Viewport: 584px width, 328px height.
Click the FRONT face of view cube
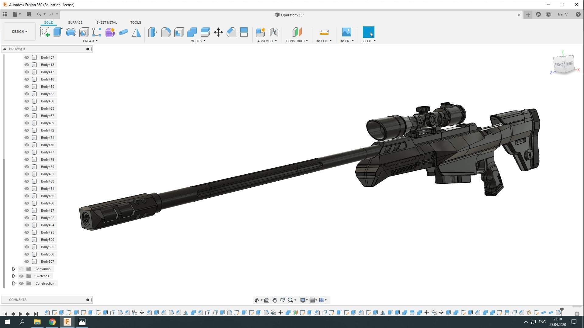[x=559, y=65]
